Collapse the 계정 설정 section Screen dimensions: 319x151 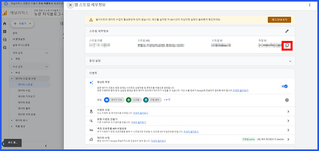tap(46, 53)
